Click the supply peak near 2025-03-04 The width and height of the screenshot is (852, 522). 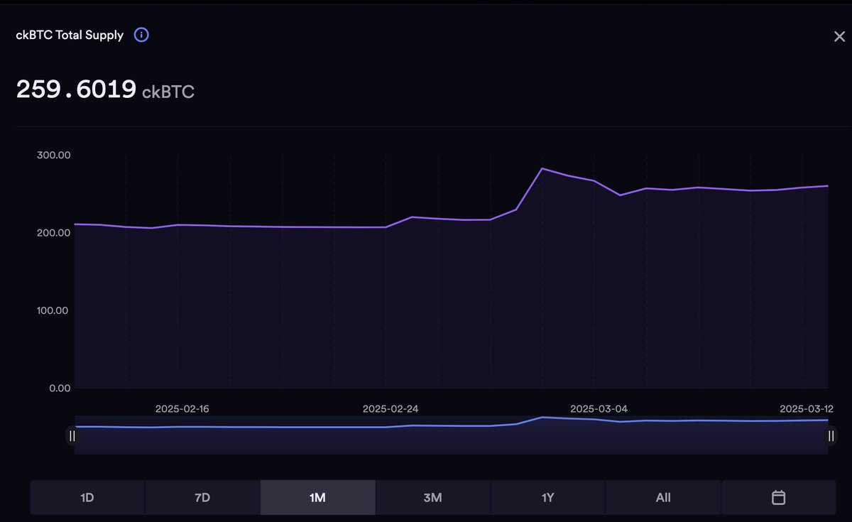[542, 168]
